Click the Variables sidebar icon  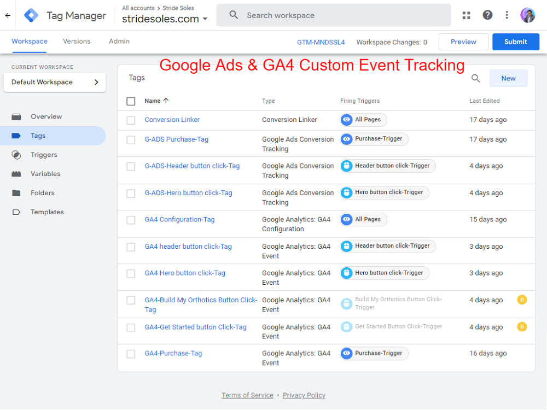coord(16,174)
